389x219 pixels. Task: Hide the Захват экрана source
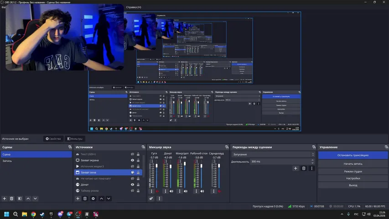[x=133, y=161]
